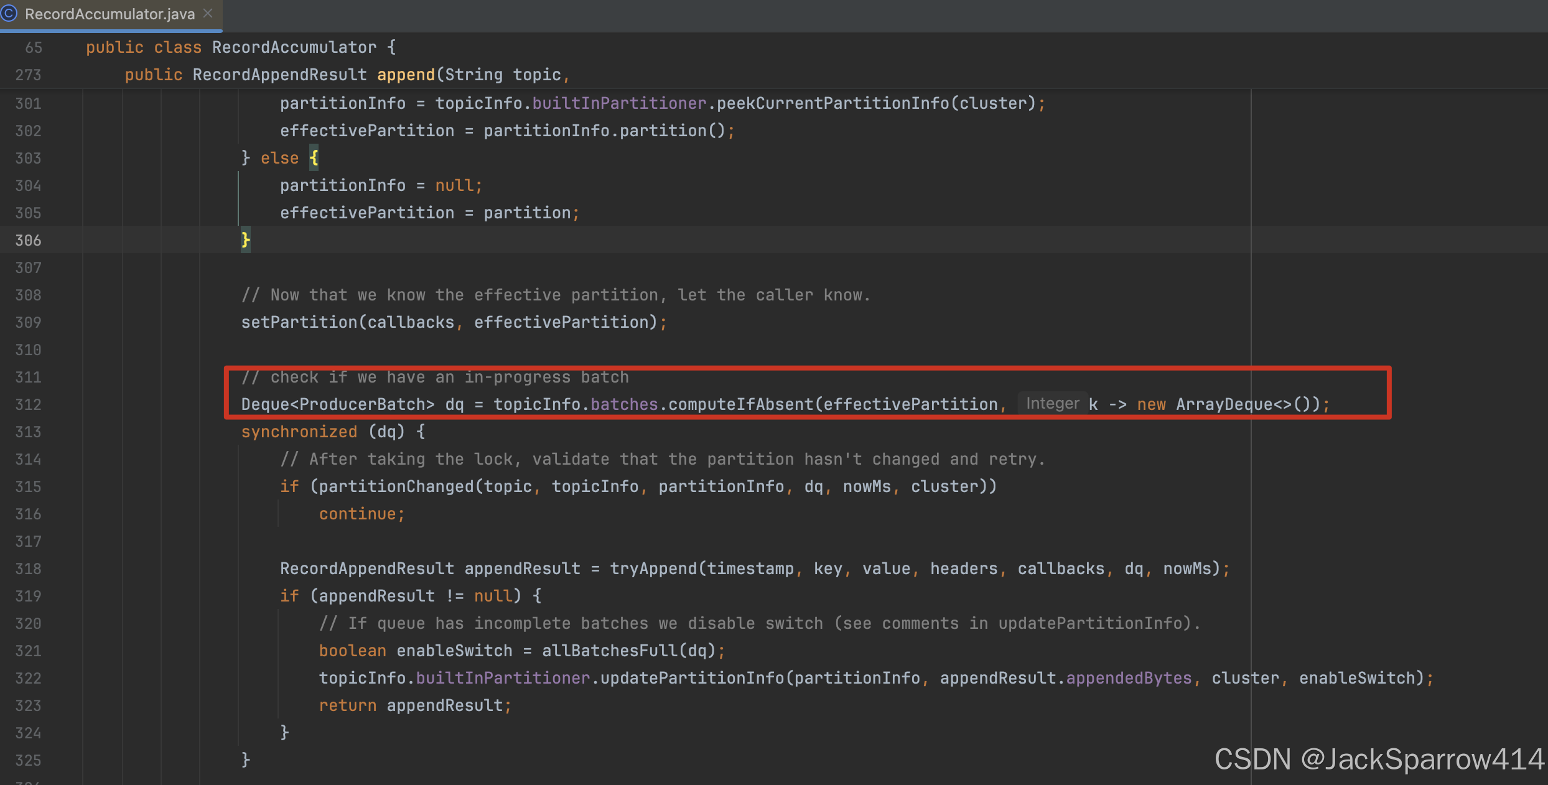Click line number 312 in the gutter
Image resolution: width=1548 pixels, height=785 pixels.
point(28,404)
